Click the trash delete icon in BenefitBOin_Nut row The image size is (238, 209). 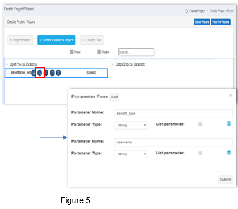[x=58, y=73]
